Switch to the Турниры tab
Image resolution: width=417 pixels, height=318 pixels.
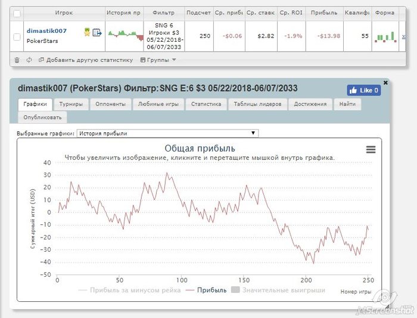point(71,104)
